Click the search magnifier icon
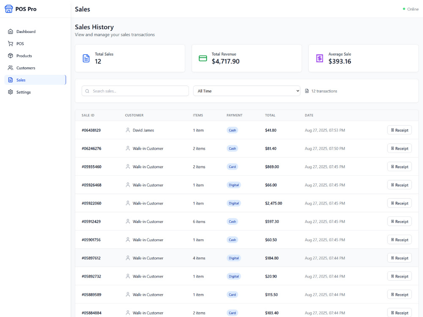The height and width of the screenshot is (317, 423). pos(87,91)
